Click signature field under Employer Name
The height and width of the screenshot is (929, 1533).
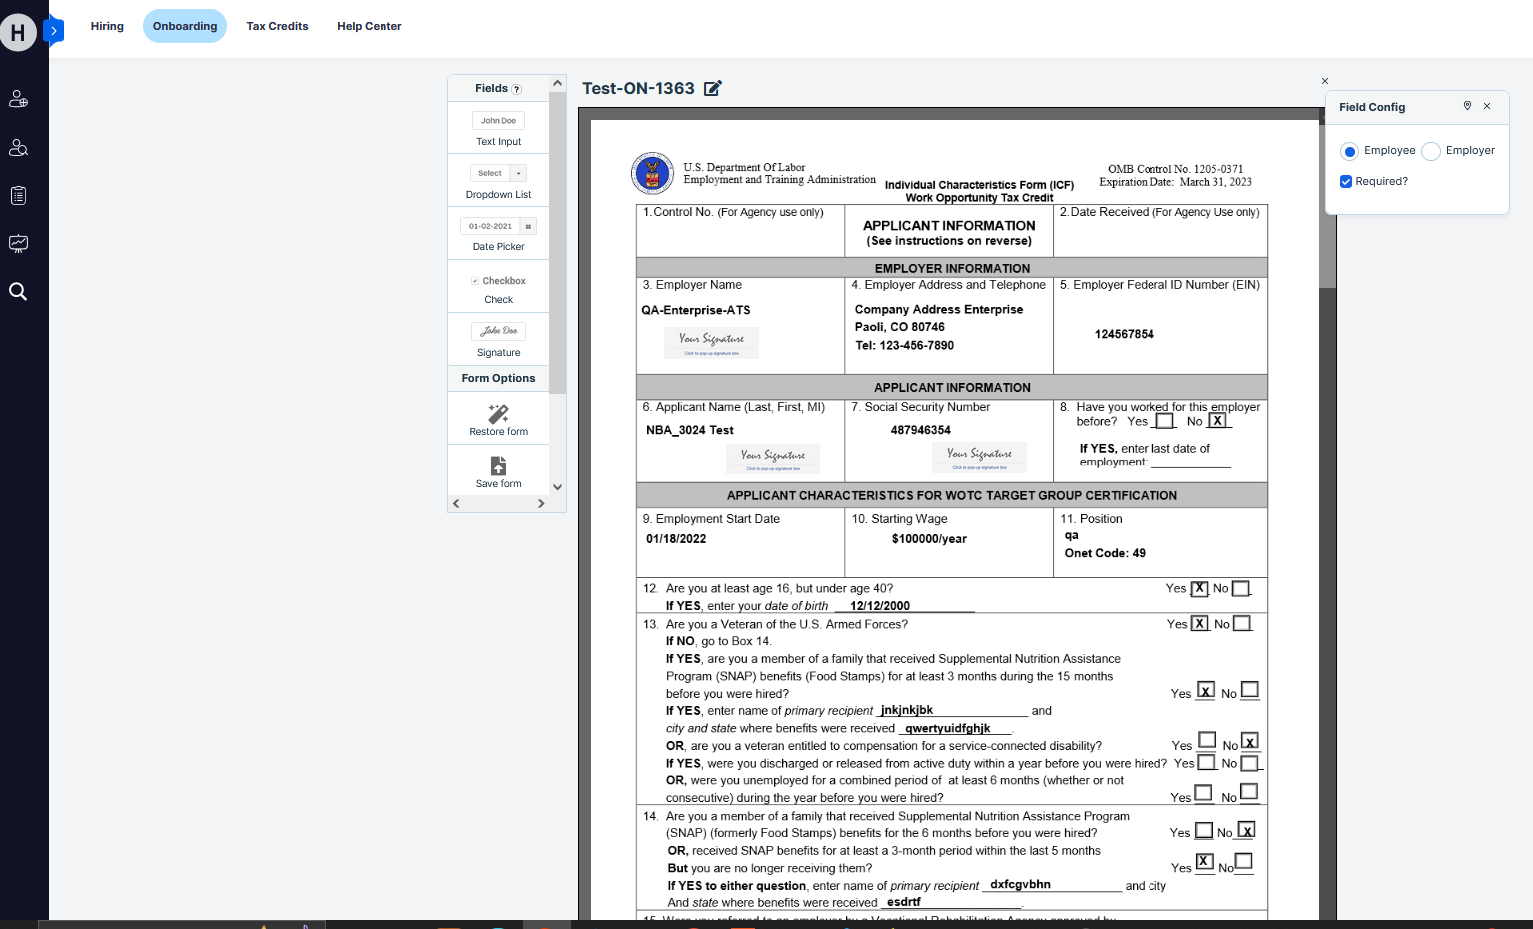click(x=712, y=342)
